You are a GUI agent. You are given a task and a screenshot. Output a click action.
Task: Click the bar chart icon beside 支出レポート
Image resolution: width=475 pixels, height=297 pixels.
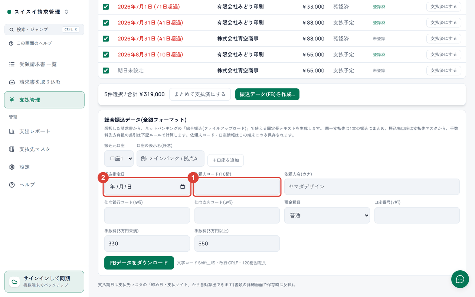click(12, 131)
